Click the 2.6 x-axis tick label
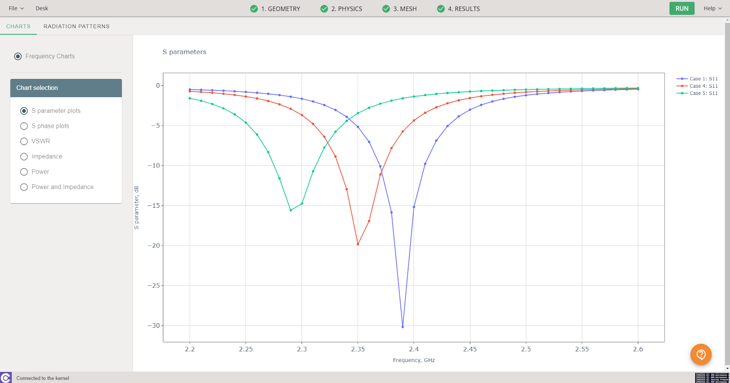 pos(638,349)
